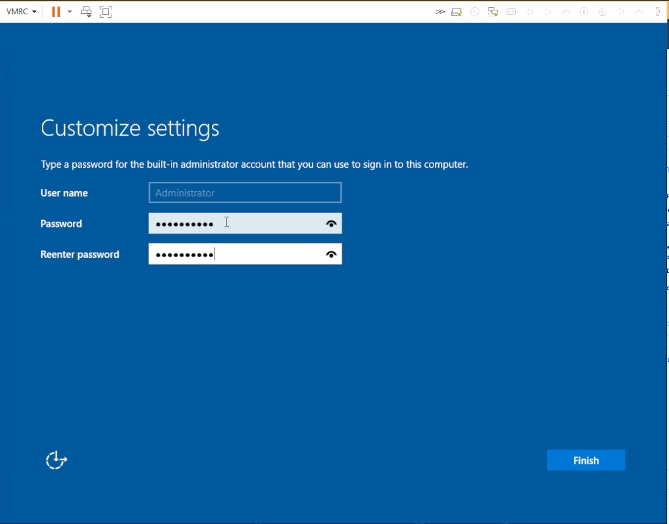Enter full screen mode
Screen dimensions: 669x524
[106, 11]
